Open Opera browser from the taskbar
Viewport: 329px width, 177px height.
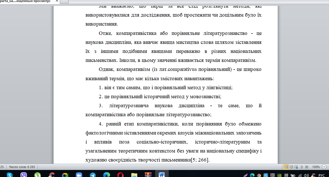tap(120, 175)
